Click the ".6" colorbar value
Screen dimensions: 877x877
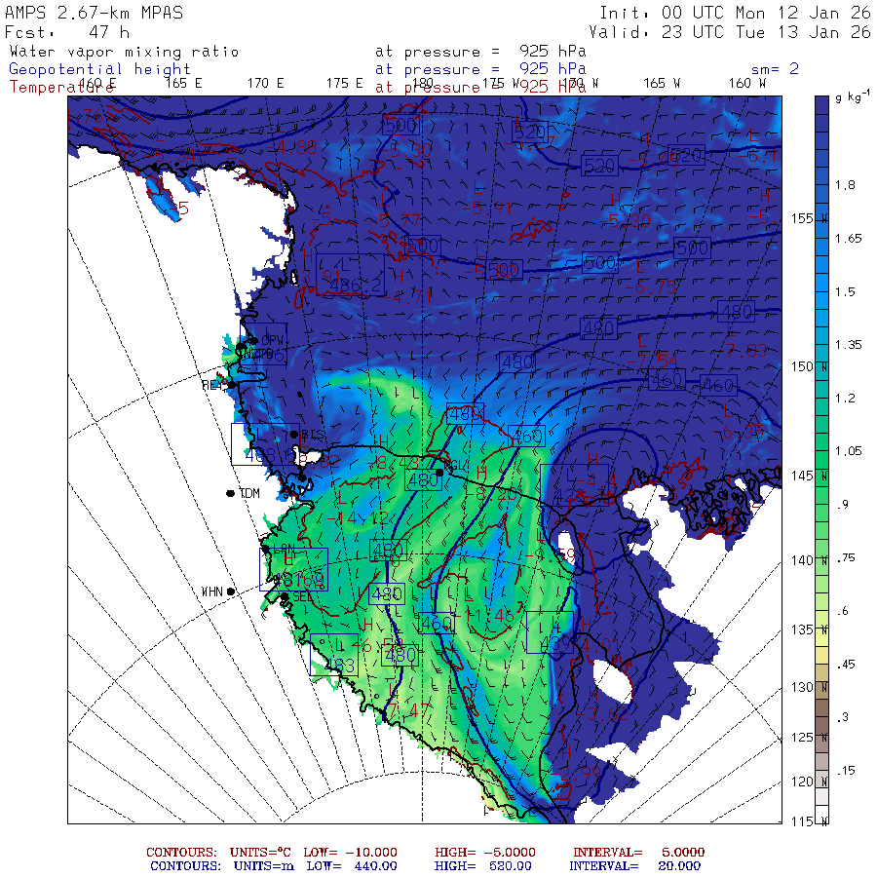click(843, 611)
